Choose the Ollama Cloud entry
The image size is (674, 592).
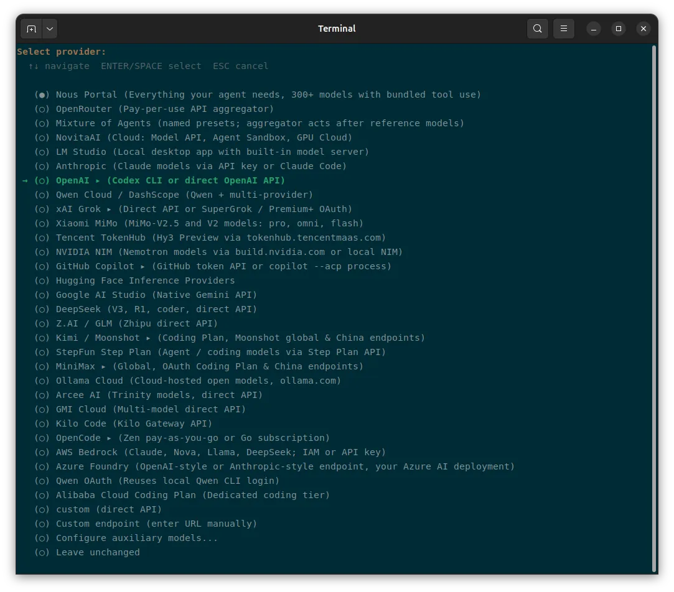pos(188,381)
